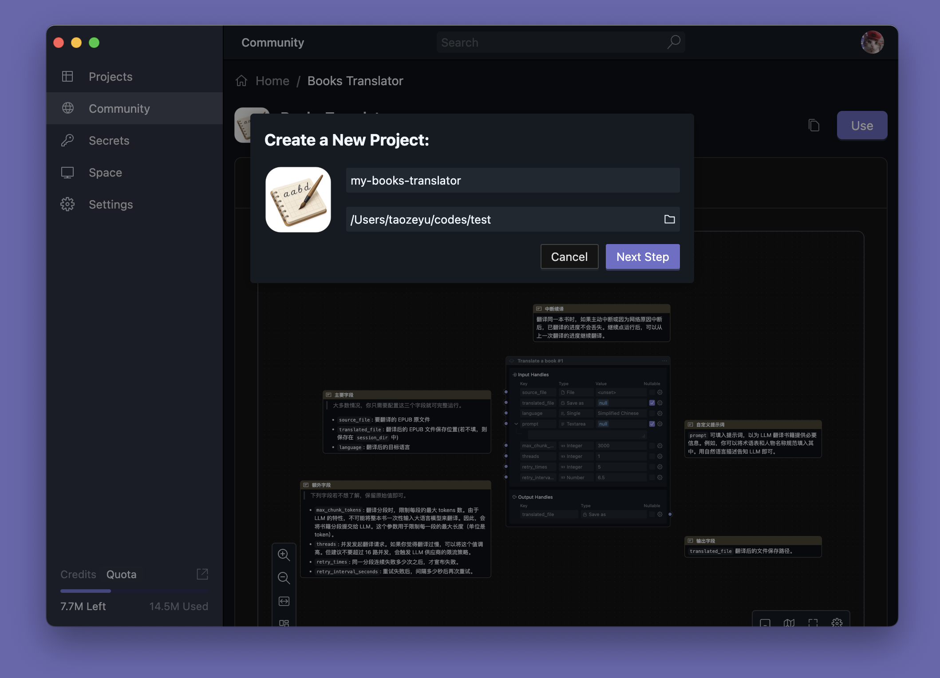Click the zoom out canvas icon
Screen dimensions: 940x678
284,578
